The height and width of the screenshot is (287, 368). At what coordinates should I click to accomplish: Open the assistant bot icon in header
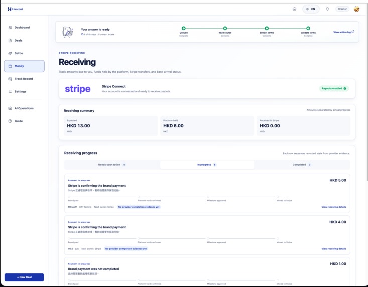click(294, 9)
